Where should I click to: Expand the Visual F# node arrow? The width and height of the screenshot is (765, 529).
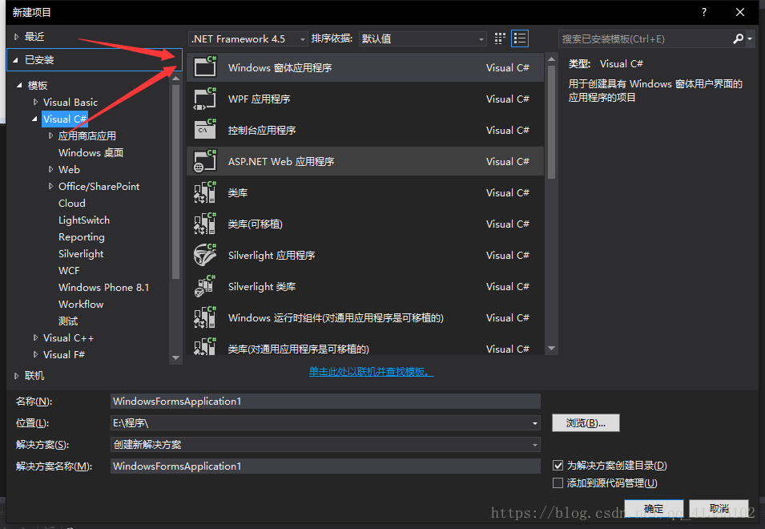point(35,354)
